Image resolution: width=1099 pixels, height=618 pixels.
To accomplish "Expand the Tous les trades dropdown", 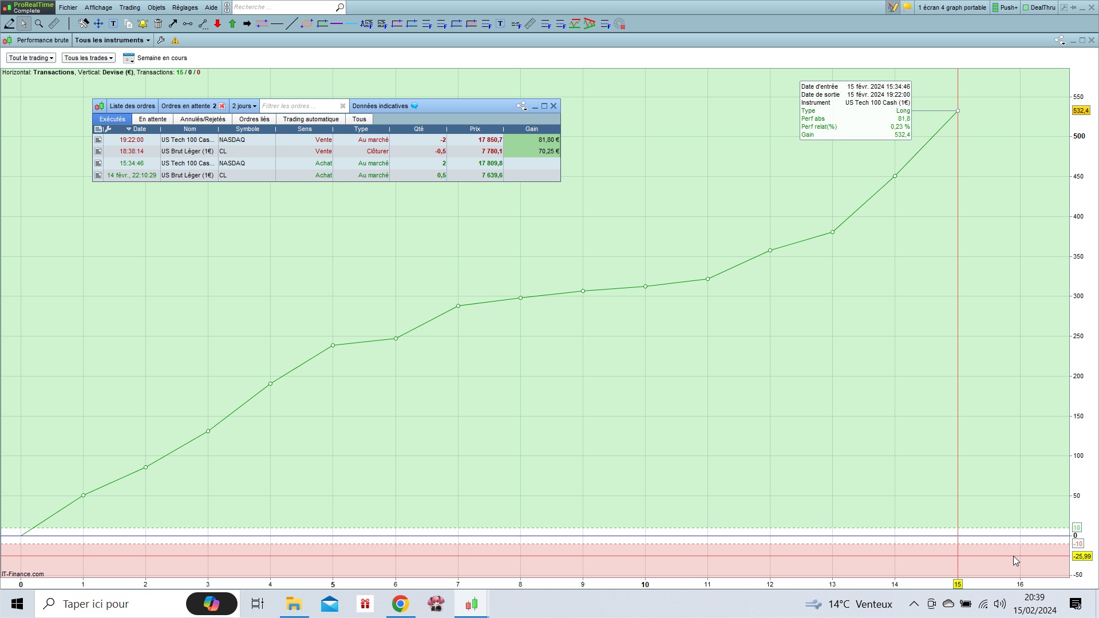I will click(88, 58).
